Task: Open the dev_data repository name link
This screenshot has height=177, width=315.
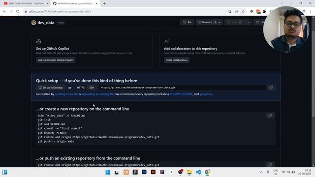Action: [x=46, y=23]
